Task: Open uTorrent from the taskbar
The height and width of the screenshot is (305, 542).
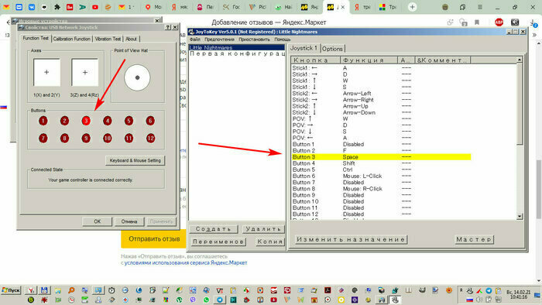Action: click(179, 300)
